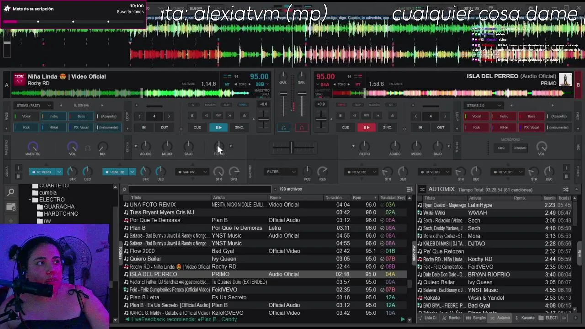This screenshot has height=329, width=585.
Task: Click the LiveFeedback play arrow icon
Action: point(403,319)
